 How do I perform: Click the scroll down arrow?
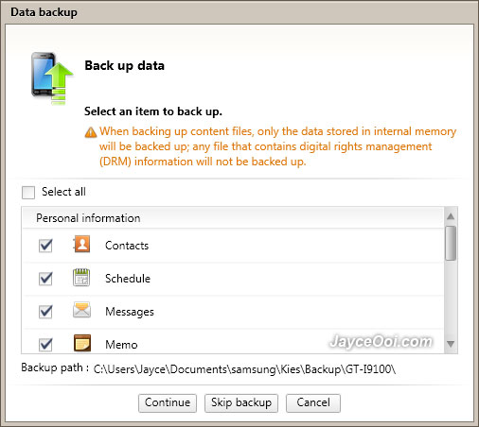(x=451, y=344)
